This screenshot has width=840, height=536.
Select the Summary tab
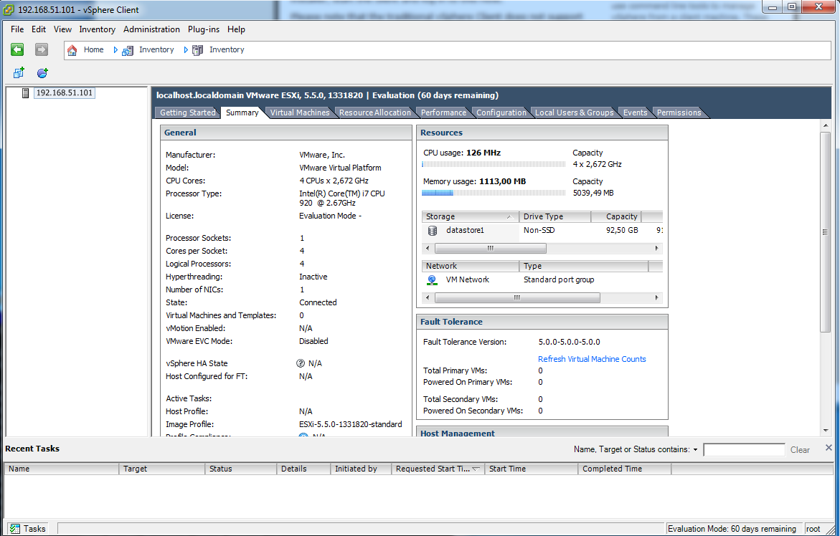(242, 113)
